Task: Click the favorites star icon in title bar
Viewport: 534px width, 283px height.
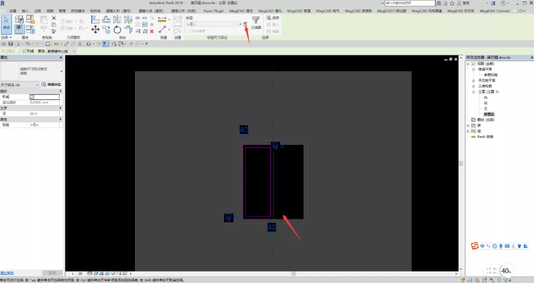Action: (x=452, y=3)
